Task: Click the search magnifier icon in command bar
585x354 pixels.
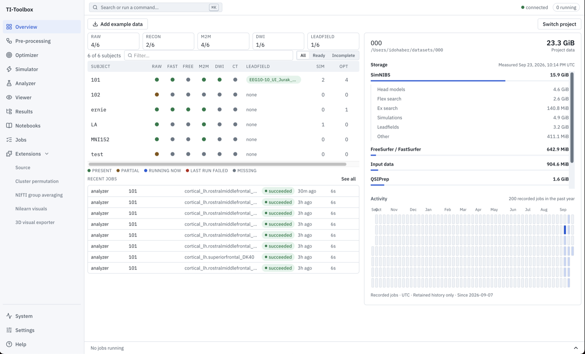Action: 95,7
